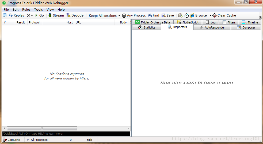Click the camera screenshot icon
263x144 pixels.
[180, 15]
